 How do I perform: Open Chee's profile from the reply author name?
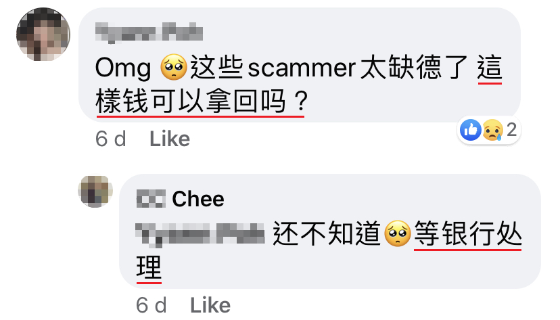[181, 199]
